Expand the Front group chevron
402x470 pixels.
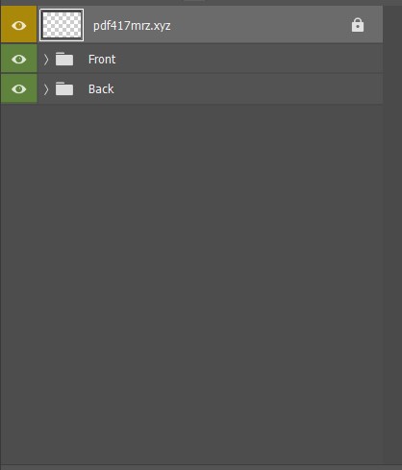[x=46, y=60]
